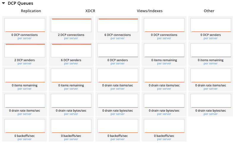Collapse the DCP Queues section triangle

click(4, 4)
